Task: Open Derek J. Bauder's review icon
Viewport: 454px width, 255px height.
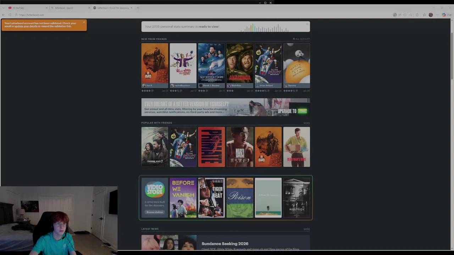Action: [x=206, y=91]
